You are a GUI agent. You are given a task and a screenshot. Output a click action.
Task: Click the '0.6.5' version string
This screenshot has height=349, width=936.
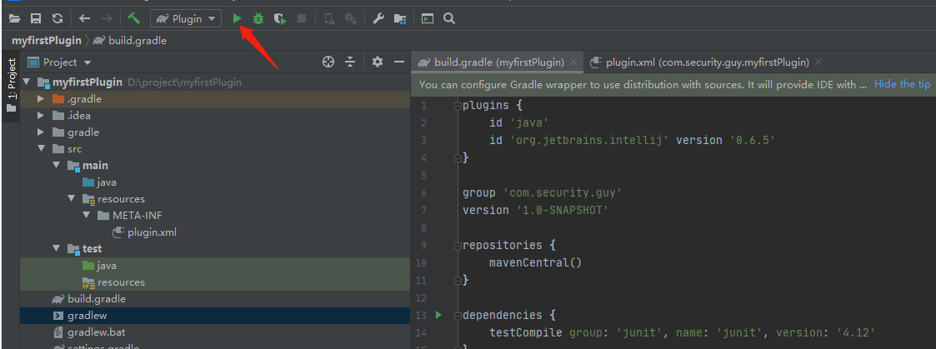pyautogui.click(x=752, y=140)
